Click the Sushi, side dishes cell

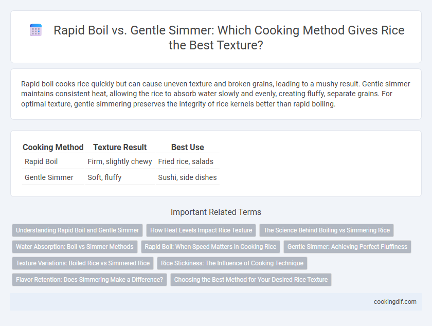pyautogui.click(x=188, y=177)
